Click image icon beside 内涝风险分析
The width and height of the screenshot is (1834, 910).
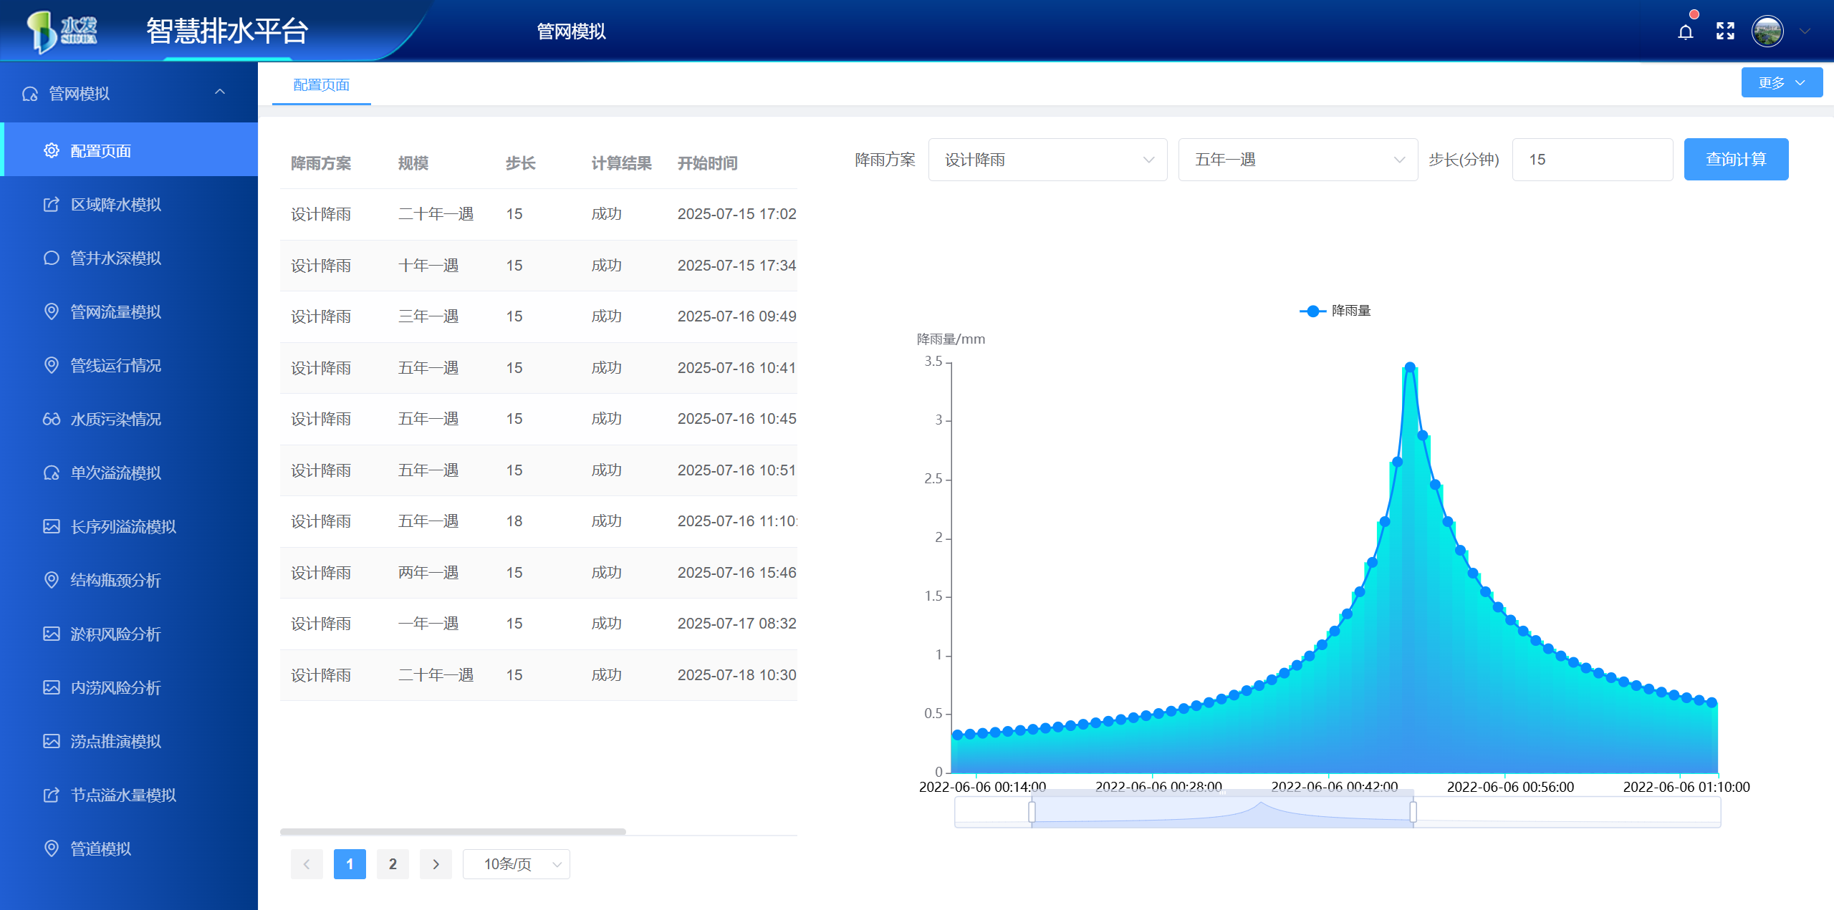[x=52, y=687]
